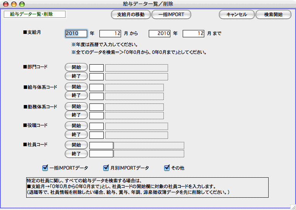Screen dimensions: 296x210
Task: Click 開始 button for 給与体系コード
Action: (76, 87)
